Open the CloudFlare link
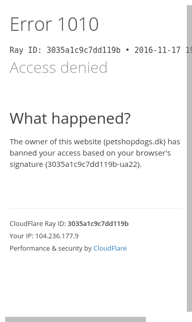Image resolution: width=192 pixels, height=322 pixels. 110,248
